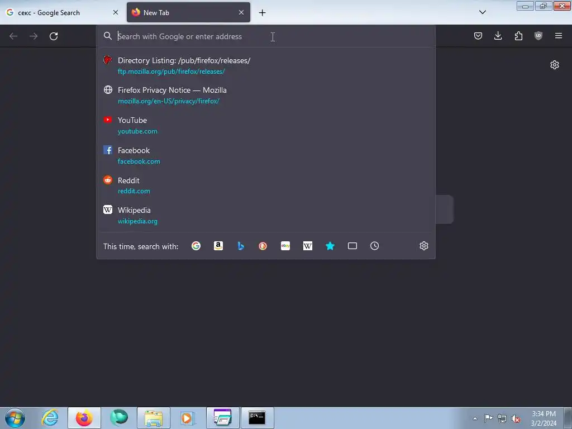Launch Internet Explorer from taskbar
The height and width of the screenshot is (429, 572).
[50, 418]
